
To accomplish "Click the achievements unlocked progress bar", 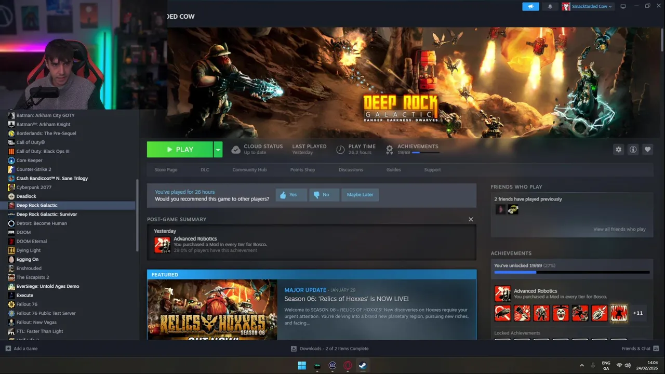I will [572, 272].
